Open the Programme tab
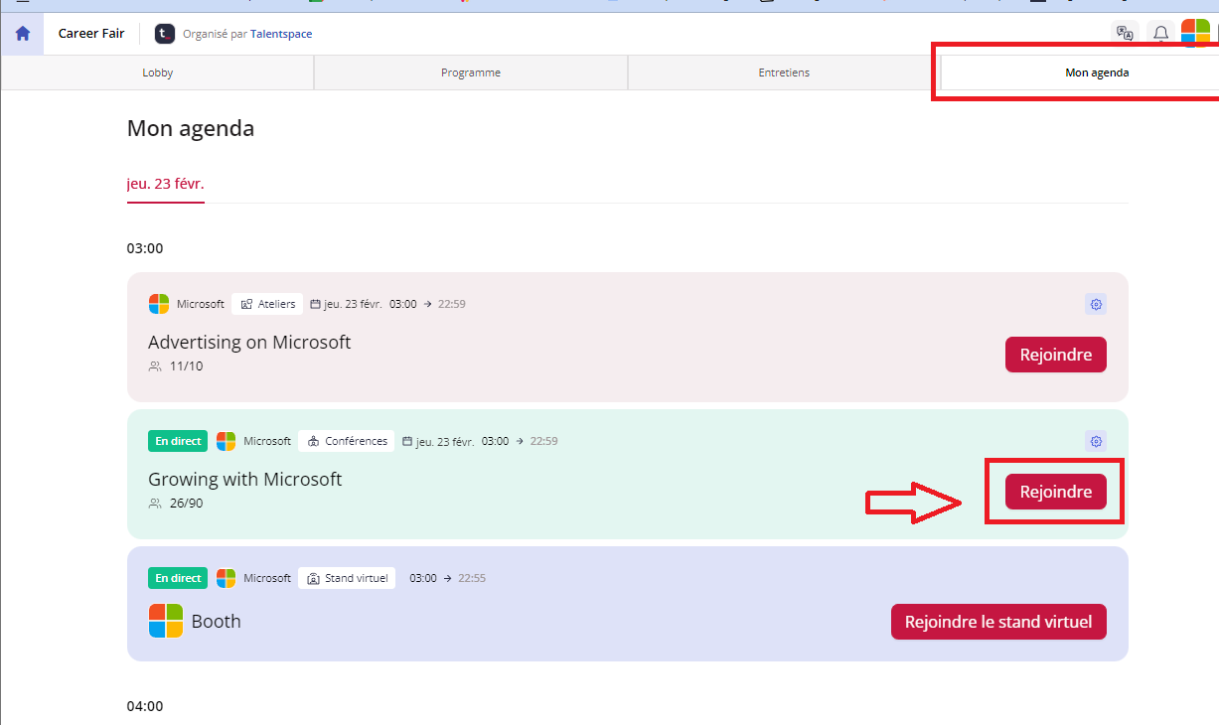Screen dimensions: 1219x725 pyautogui.click(x=471, y=72)
